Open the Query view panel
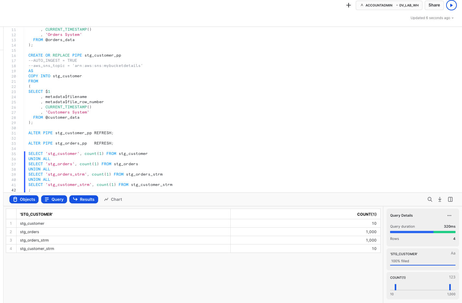 coord(54,199)
